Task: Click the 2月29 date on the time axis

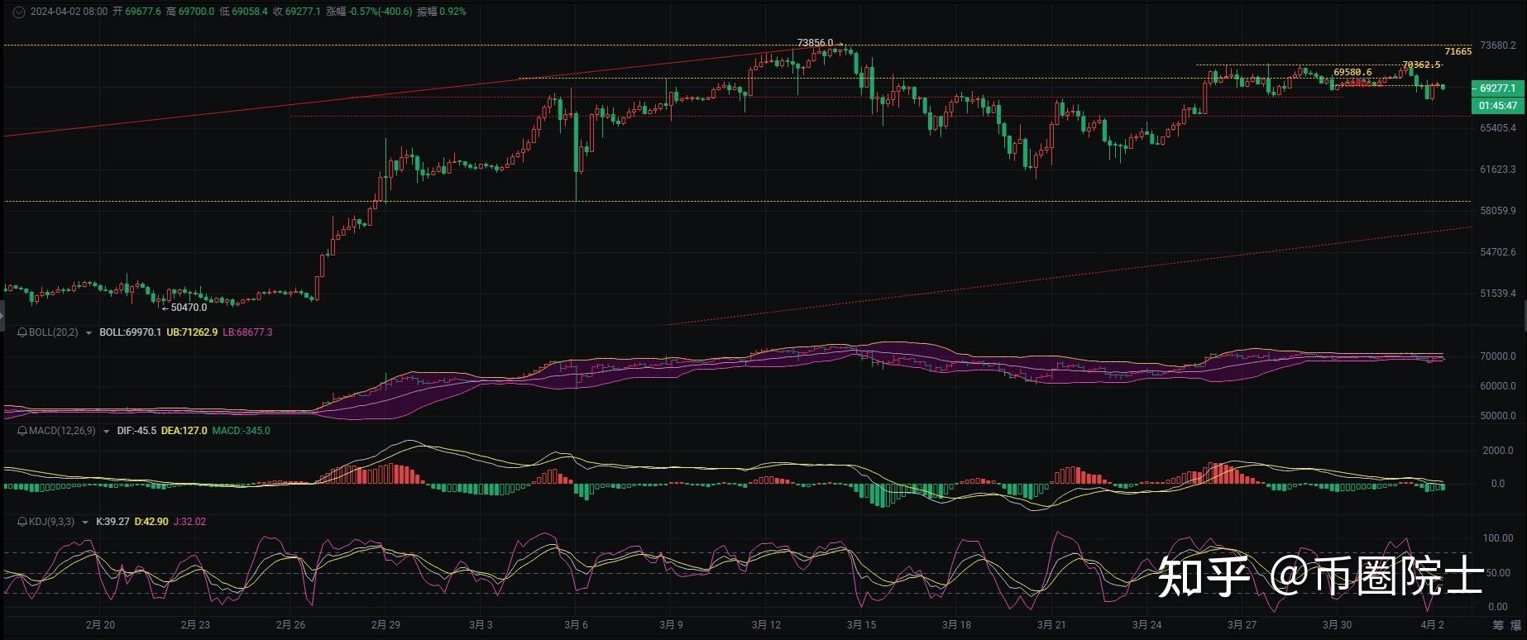Action: [x=385, y=625]
